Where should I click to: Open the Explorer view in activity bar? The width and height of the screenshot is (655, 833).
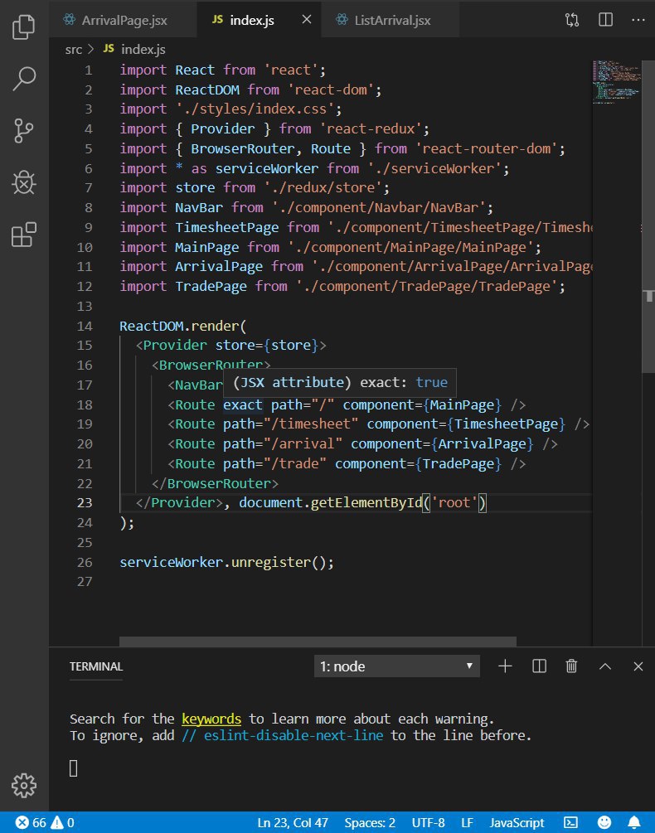tap(24, 27)
